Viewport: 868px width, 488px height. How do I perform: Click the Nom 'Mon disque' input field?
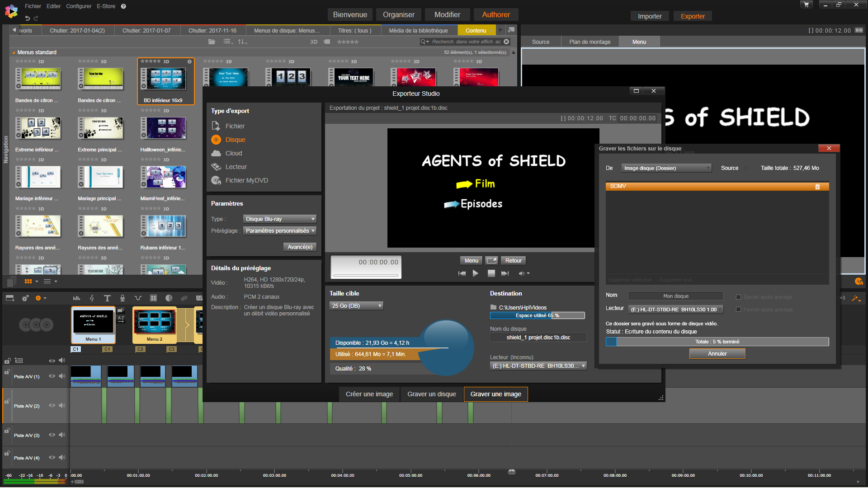[676, 296]
